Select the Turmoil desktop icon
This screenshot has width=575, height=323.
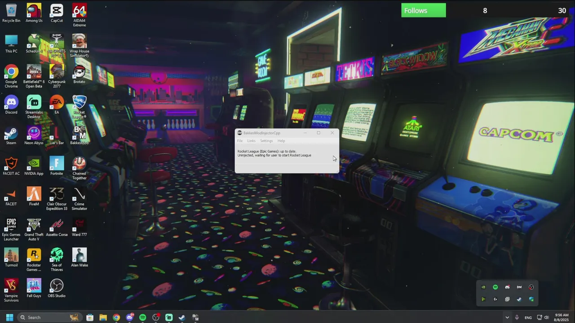[11, 257]
